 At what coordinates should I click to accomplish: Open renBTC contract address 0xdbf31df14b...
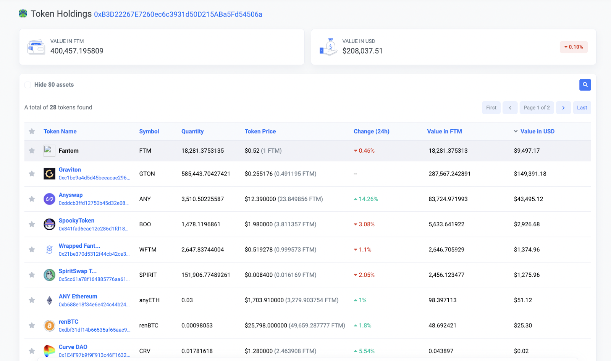(x=95, y=330)
